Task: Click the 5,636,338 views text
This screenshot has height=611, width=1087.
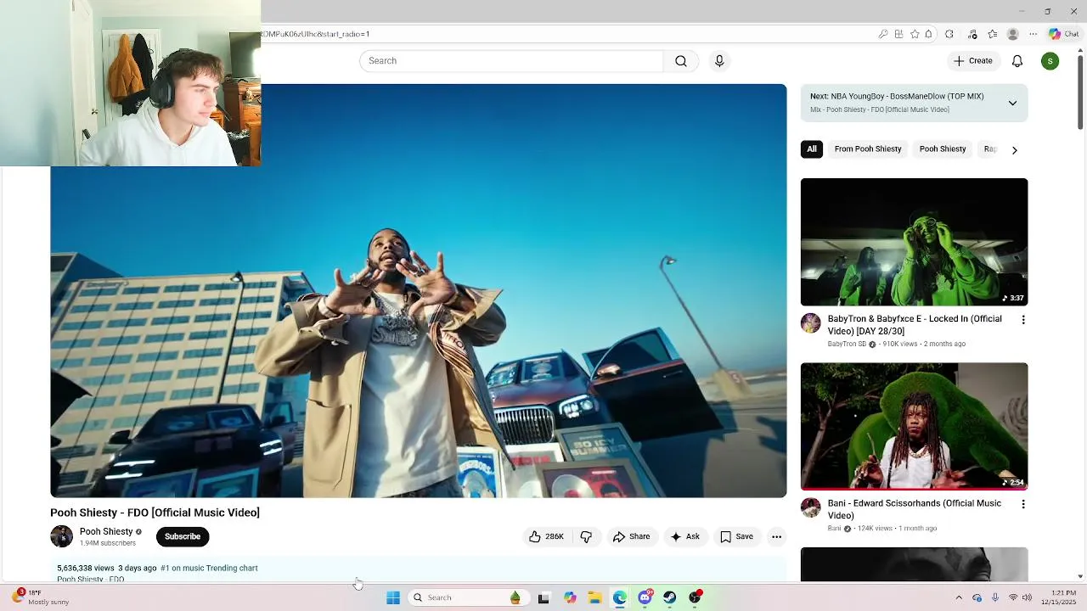Action: pyautogui.click(x=86, y=569)
